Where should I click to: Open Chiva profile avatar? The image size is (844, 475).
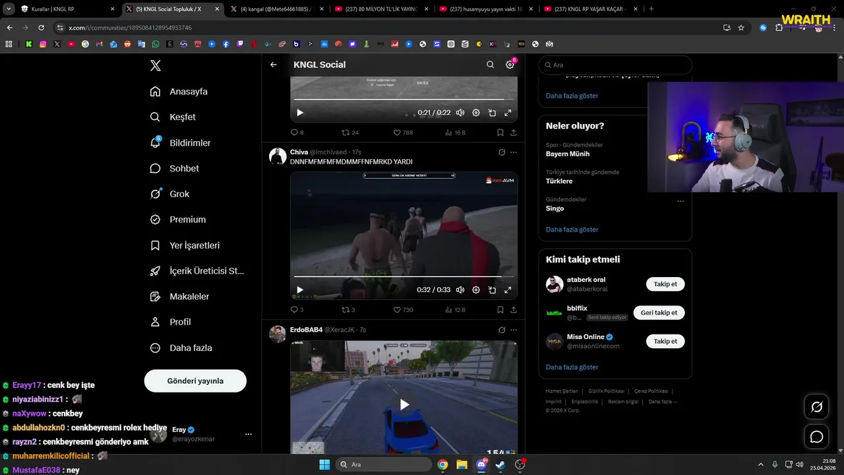tap(278, 156)
